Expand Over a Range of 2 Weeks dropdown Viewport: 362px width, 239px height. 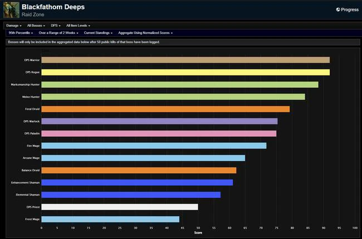(x=58, y=33)
